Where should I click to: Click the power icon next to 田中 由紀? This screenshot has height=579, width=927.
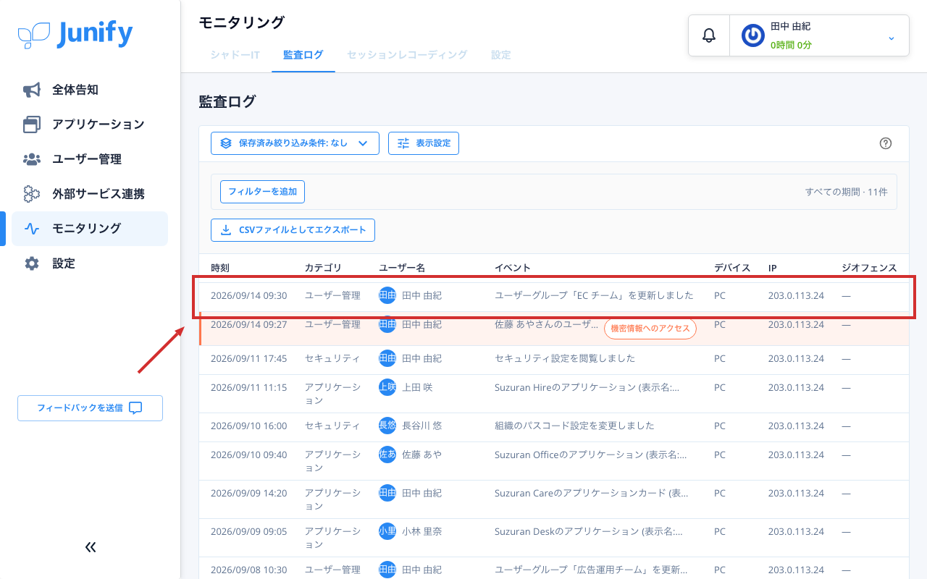point(753,35)
